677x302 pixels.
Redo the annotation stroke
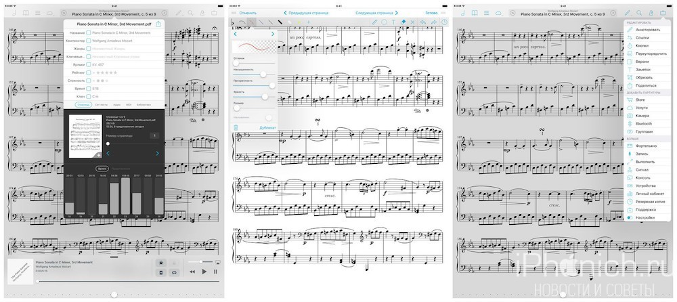[433, 22]
